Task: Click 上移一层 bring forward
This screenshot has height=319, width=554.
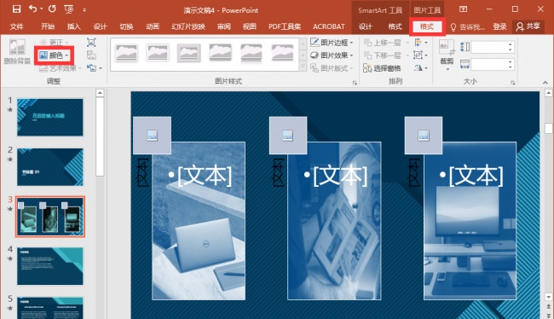Action: [x=383, y=43]
